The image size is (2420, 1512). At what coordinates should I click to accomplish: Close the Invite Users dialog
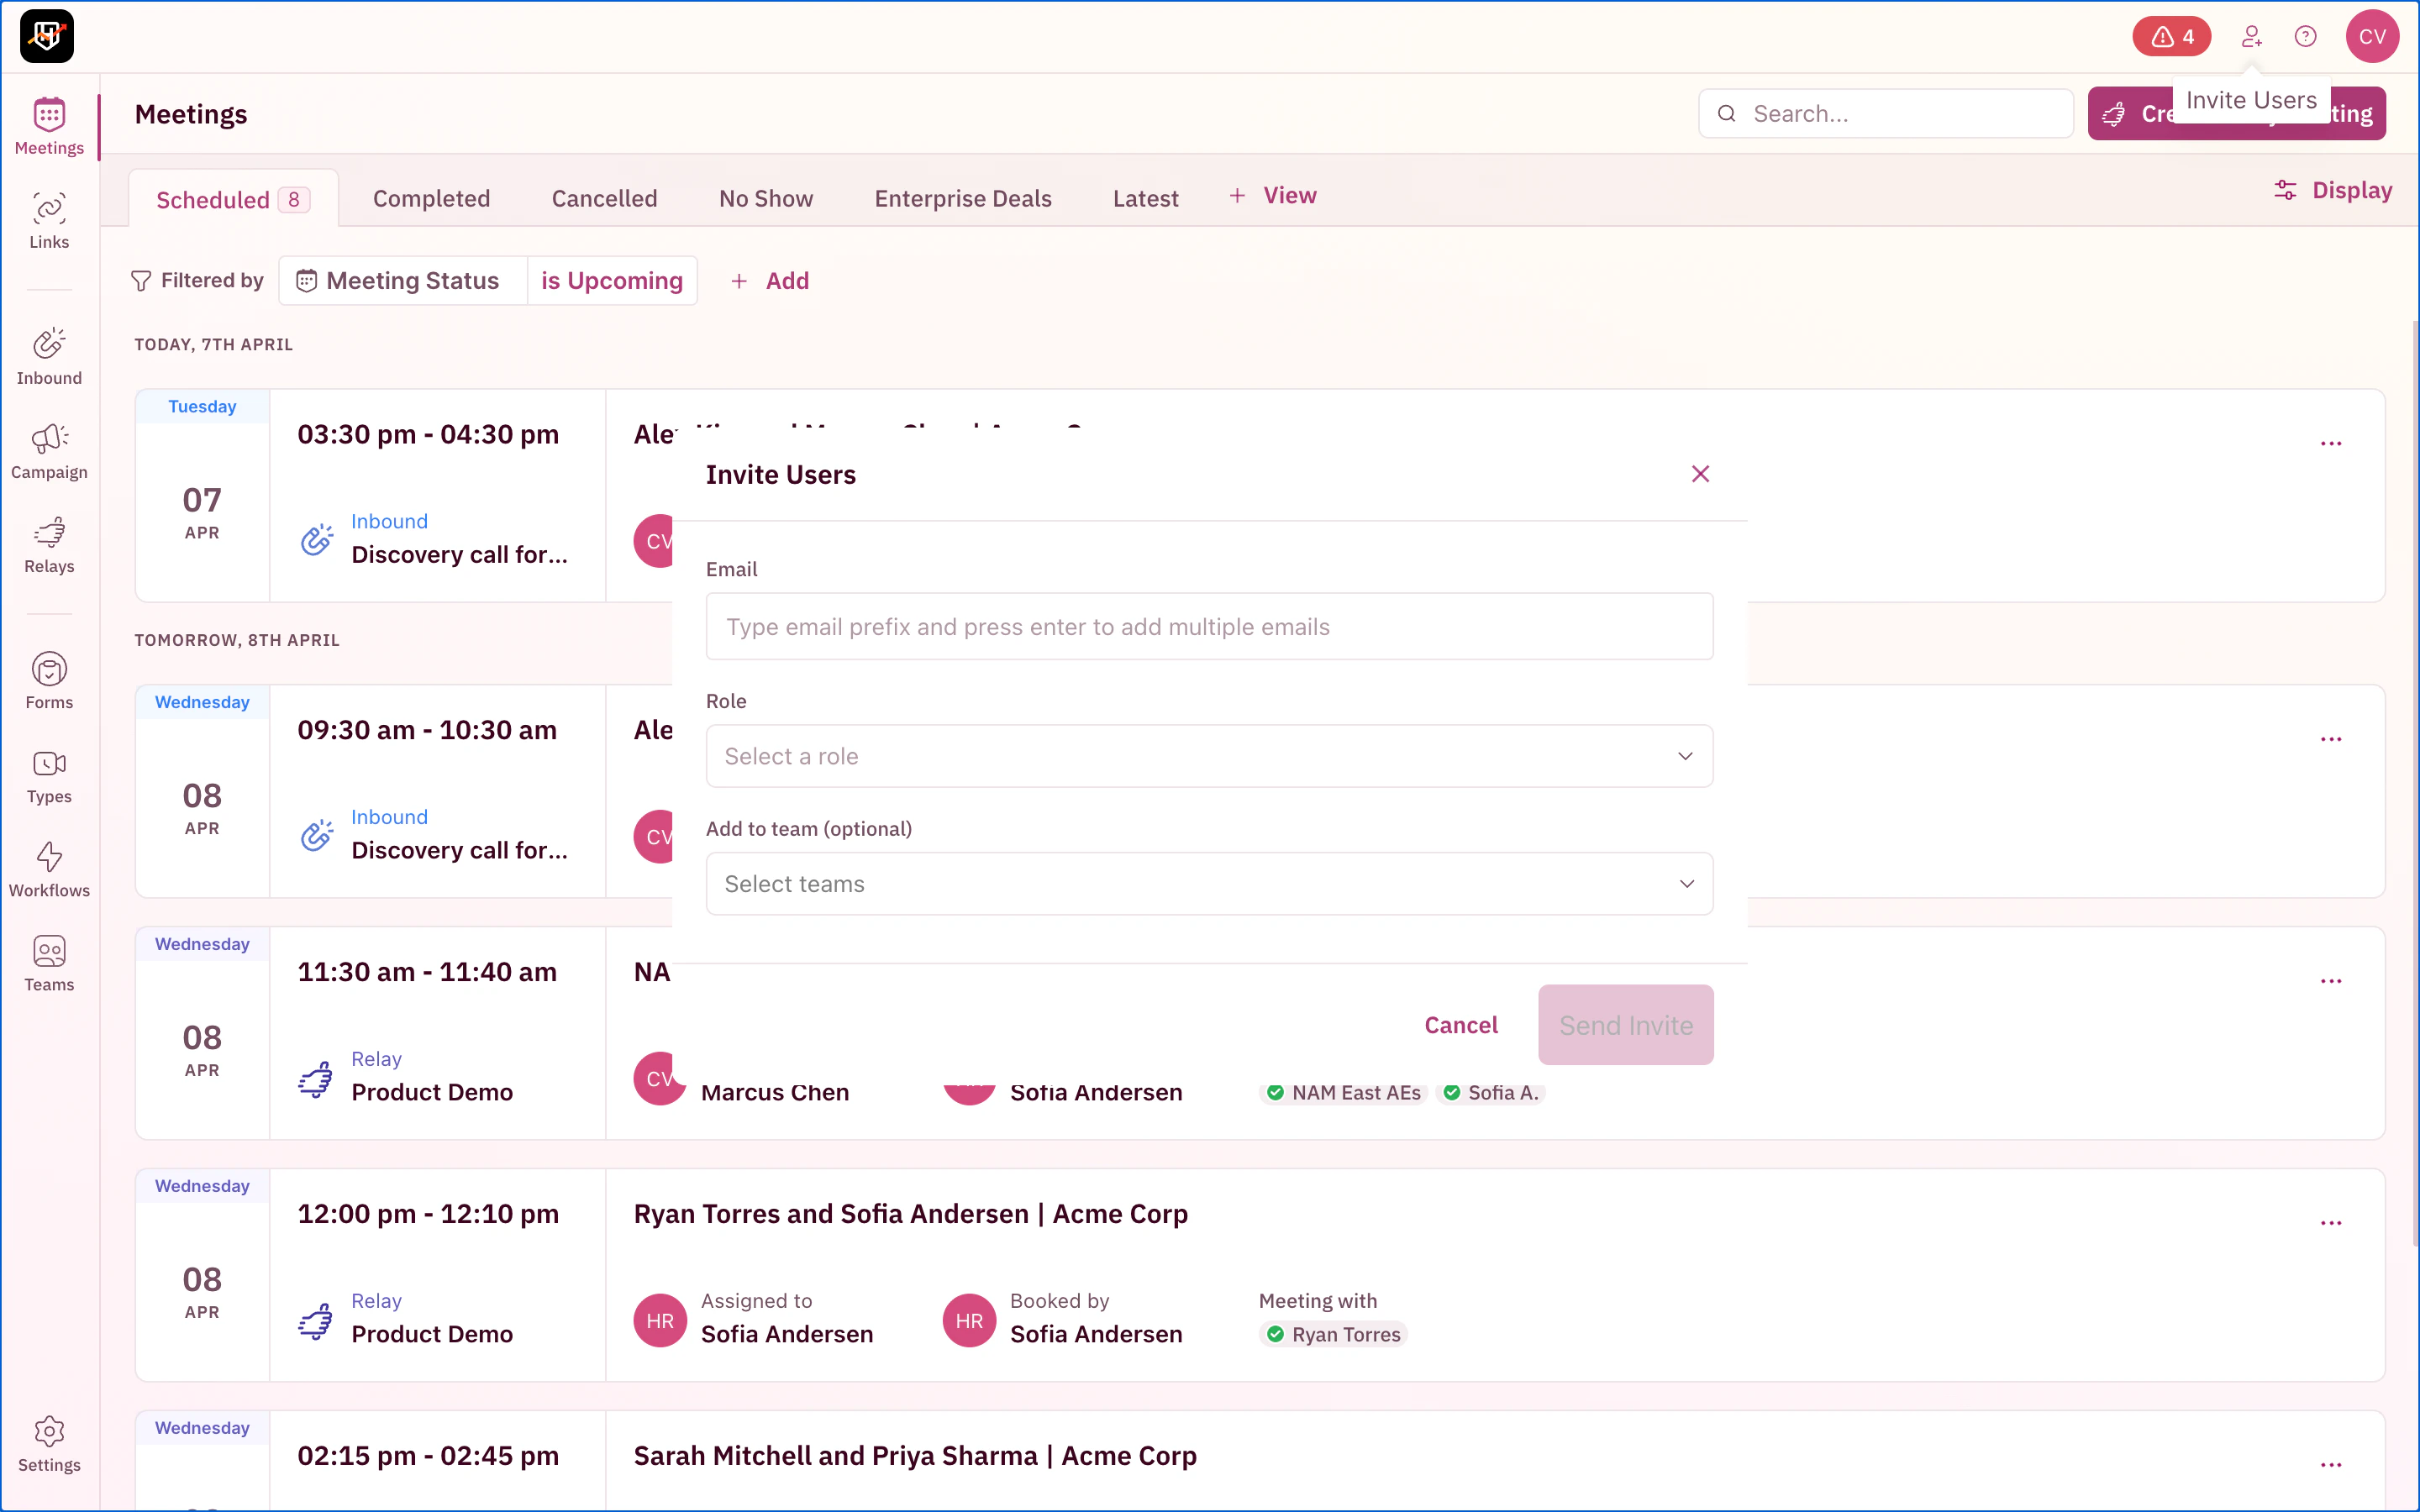[1700, 474]
